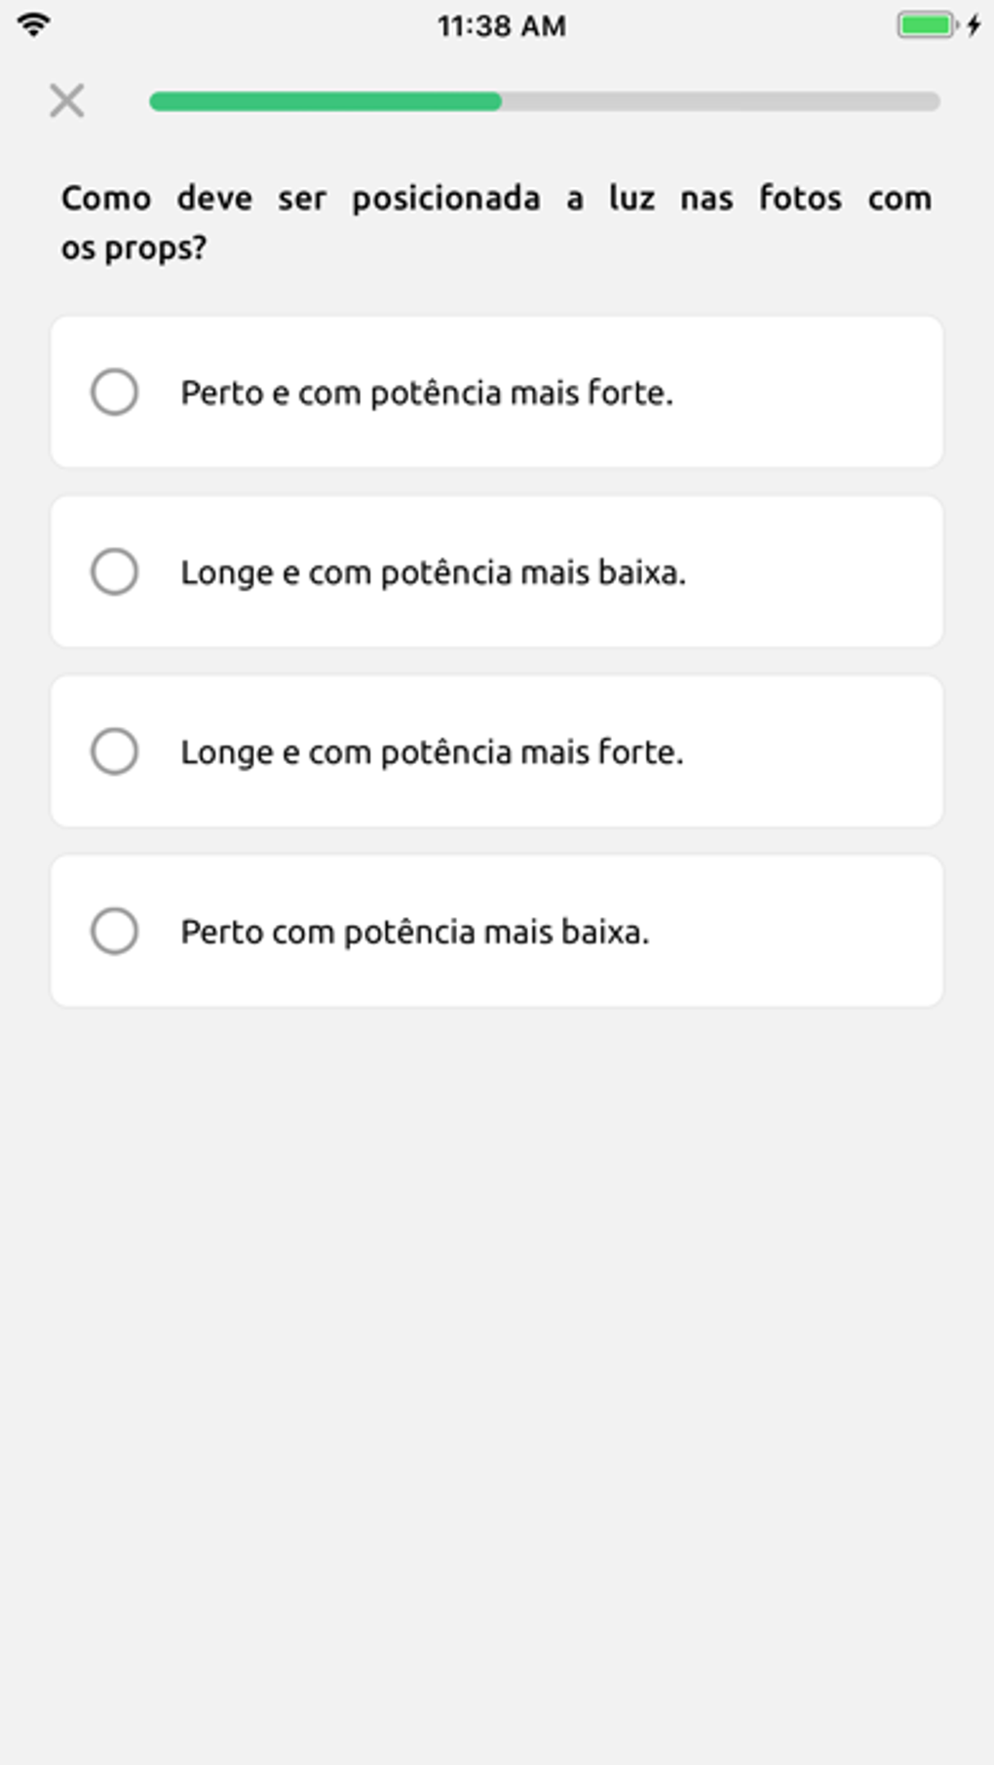Tap the word 'Como' starting the question
The height and width of the screenshot is (1765, 994).
(x=105, y=199)
